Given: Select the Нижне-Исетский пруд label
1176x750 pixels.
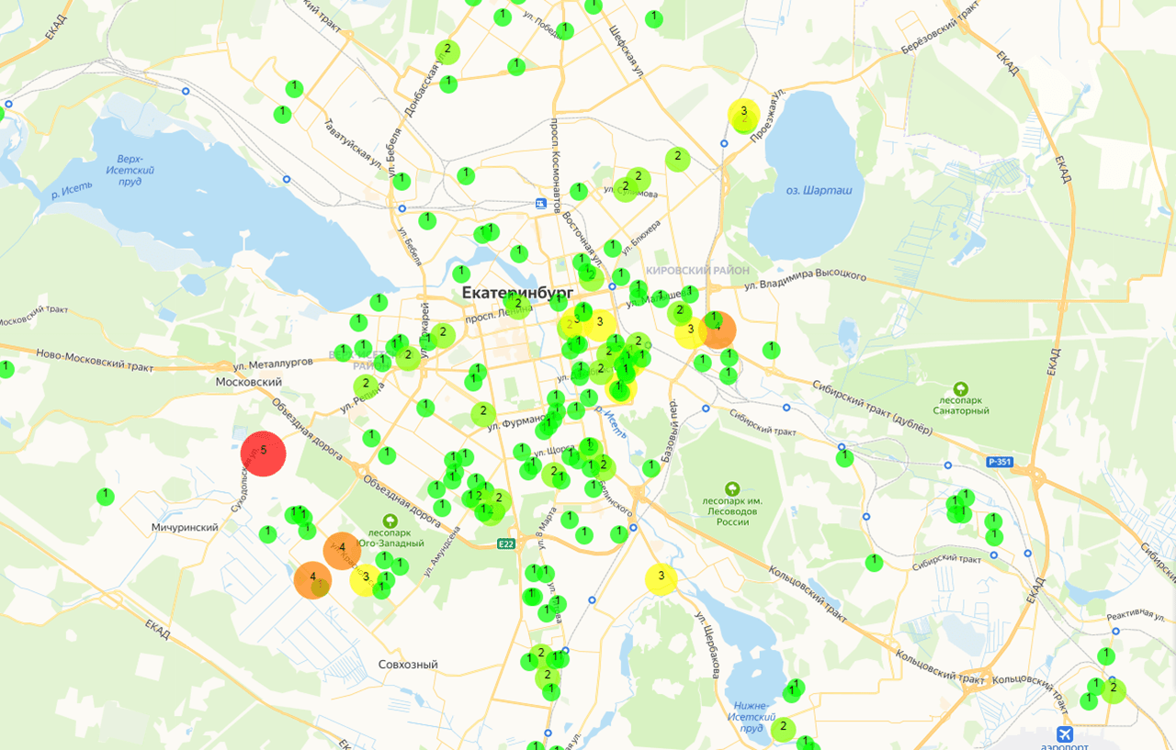Looking at the screenshot, I should pos(751,716).
